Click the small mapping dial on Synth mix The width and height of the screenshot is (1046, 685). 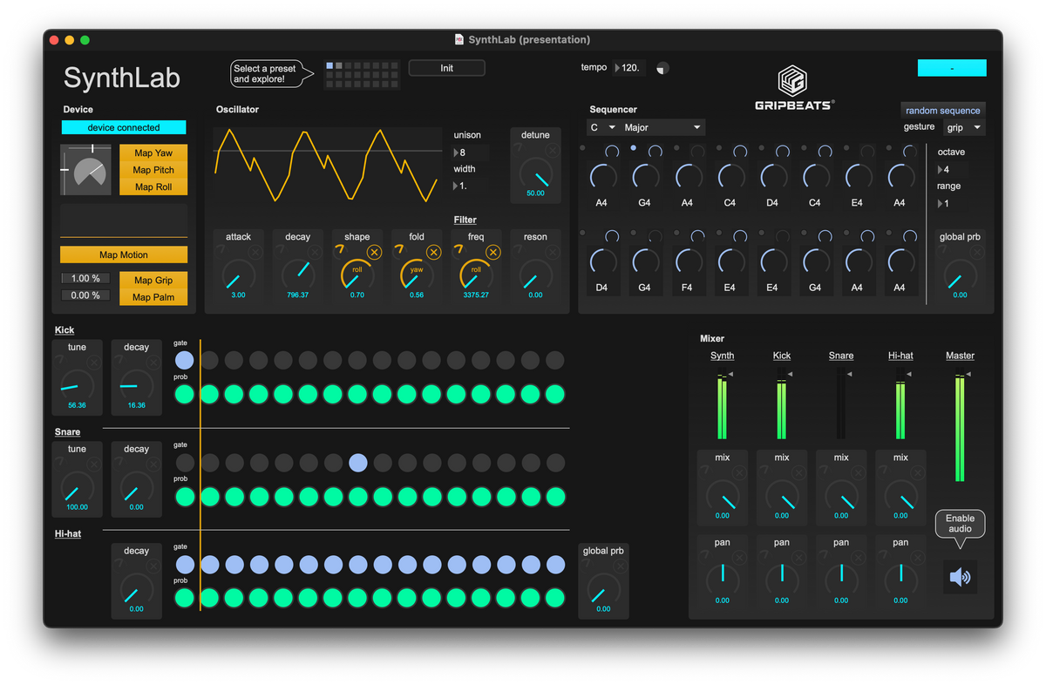tap(705, 472)
